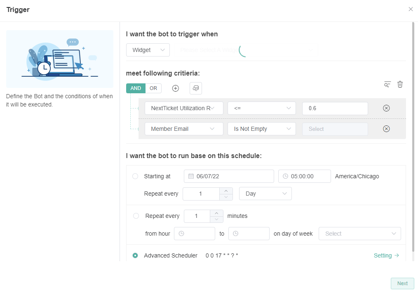Expand the Day repeat interval dropdown
The width and height of the screenshot is (418, 293).
265,194
